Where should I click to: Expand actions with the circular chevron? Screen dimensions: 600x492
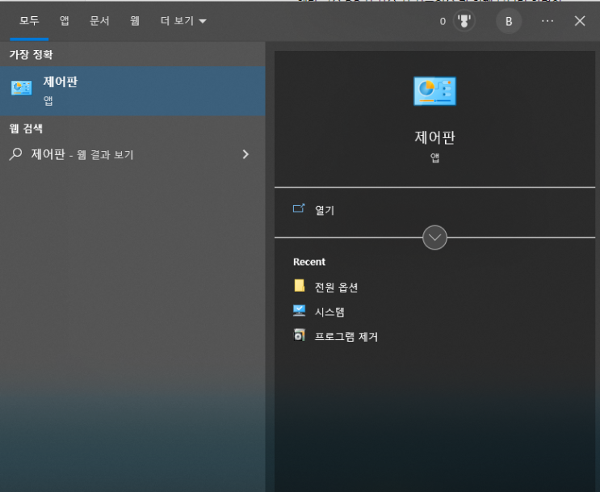click(x=434, y=238)
